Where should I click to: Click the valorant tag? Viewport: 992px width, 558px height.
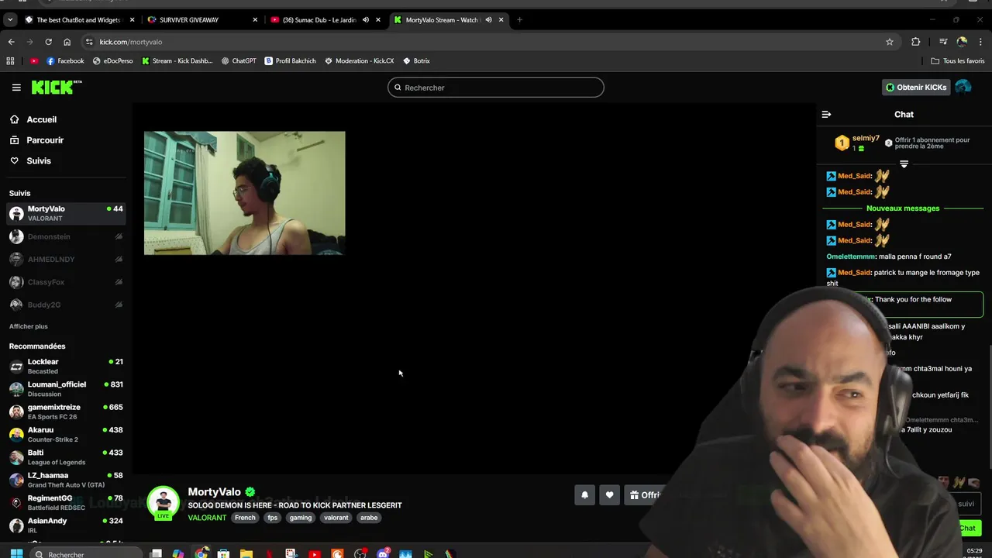tap(336, 518)
